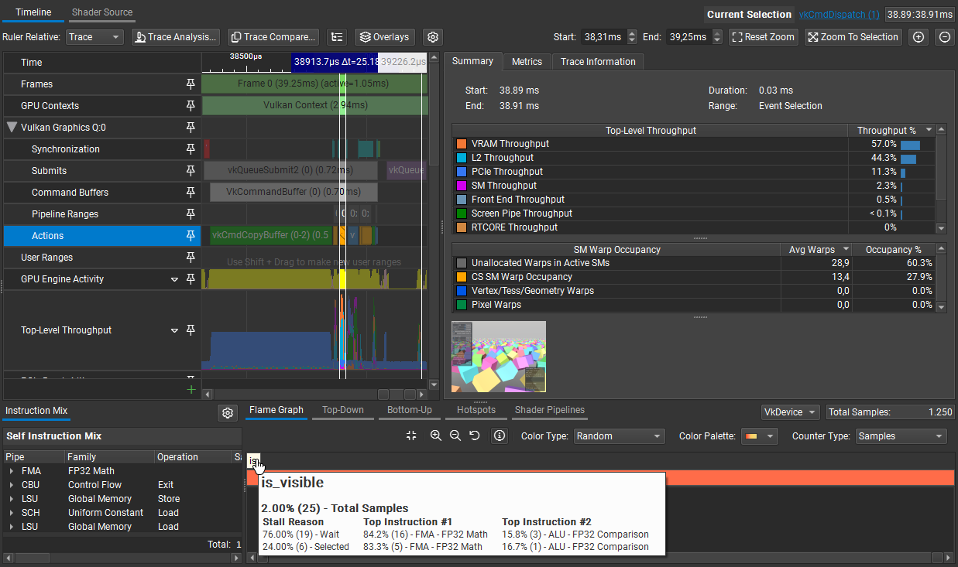Open the vkCmdDispatch (1) selection link
The height and width of the screenshot is (567, 958).
click(x=839, y=14)
